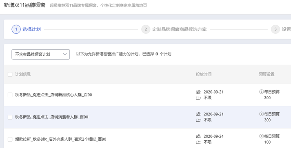The width and height of the screenshot is (291, 148).
Task: Click the step 3 circle icon
Action: tap(275, 29)
